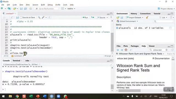Click the Go to file/function field
The image size is (176, 99).
46,9
